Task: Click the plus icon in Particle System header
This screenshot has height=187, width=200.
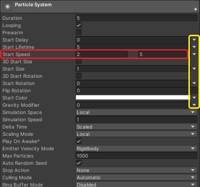Action: coord(196,9)
